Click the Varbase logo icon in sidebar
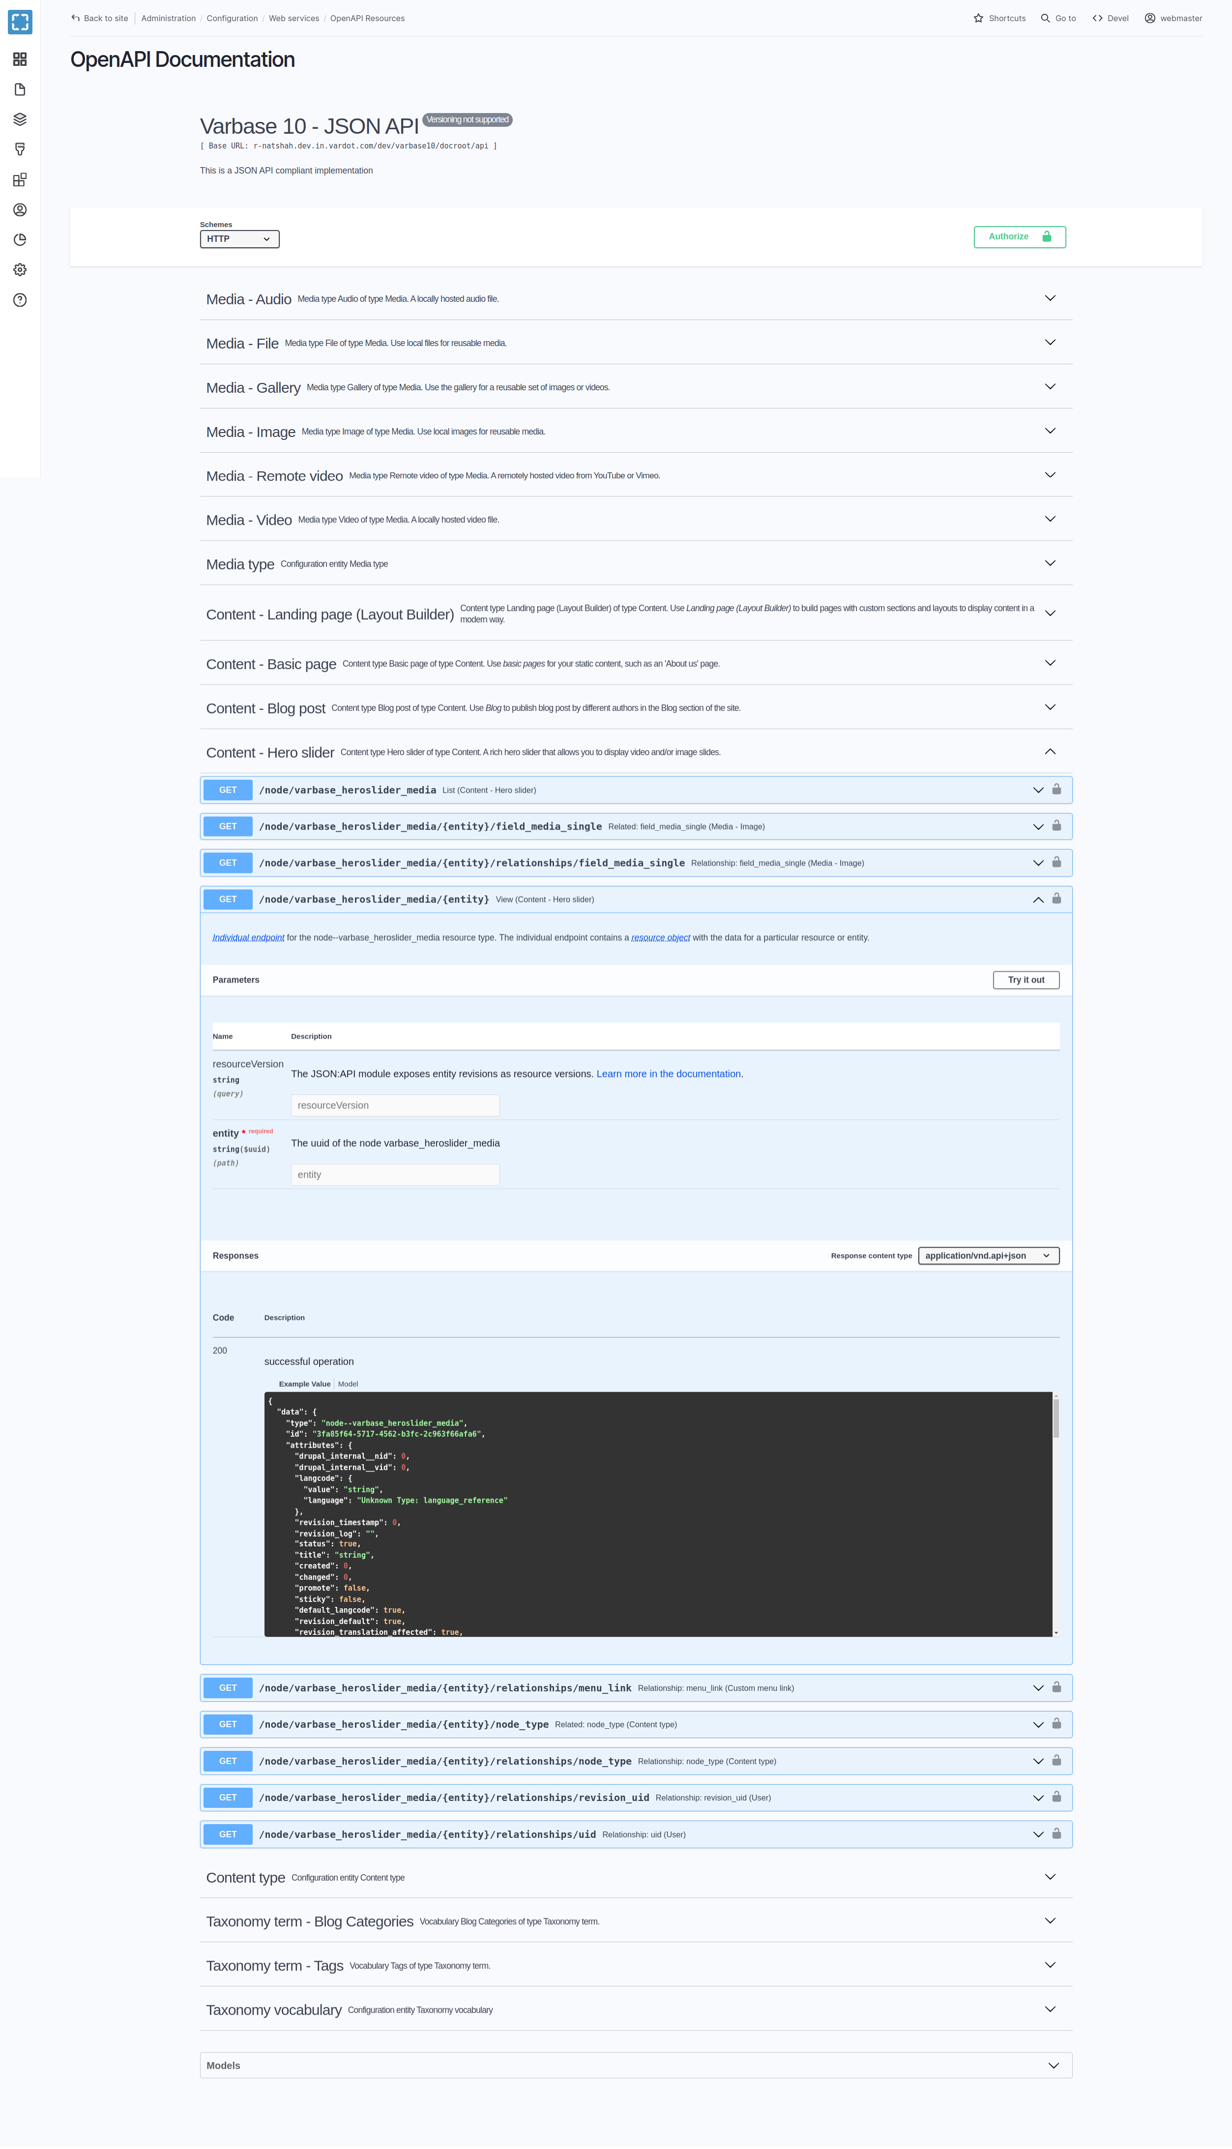The image size is (1232, 2149). coord(20,22)
